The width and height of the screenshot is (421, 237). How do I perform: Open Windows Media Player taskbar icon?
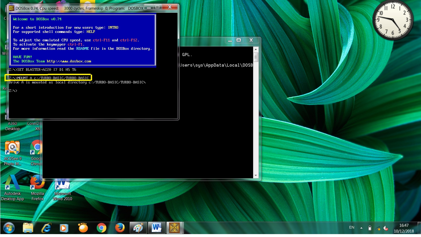(64, 228)
